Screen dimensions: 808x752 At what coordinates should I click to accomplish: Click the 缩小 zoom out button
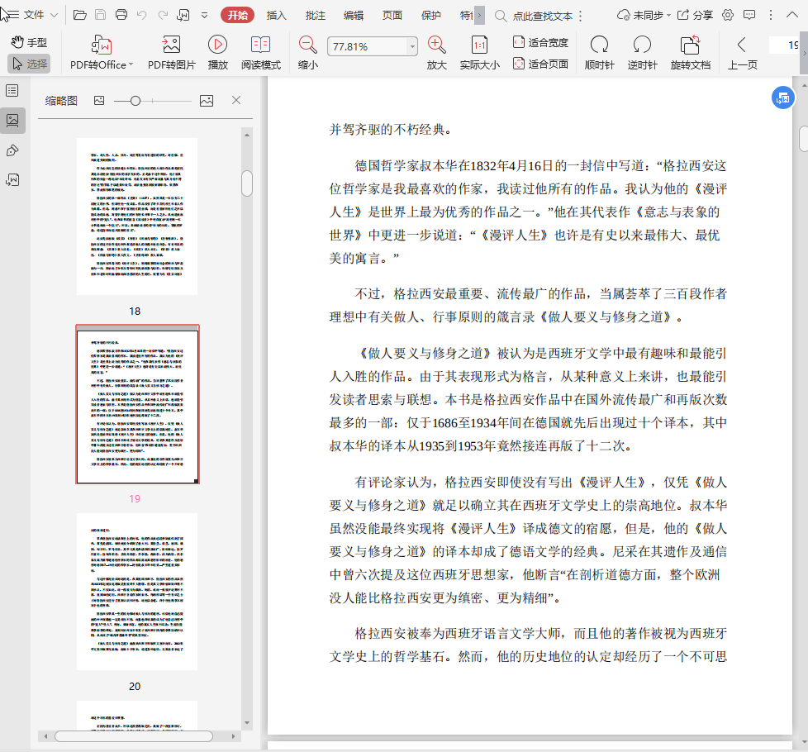307,52
